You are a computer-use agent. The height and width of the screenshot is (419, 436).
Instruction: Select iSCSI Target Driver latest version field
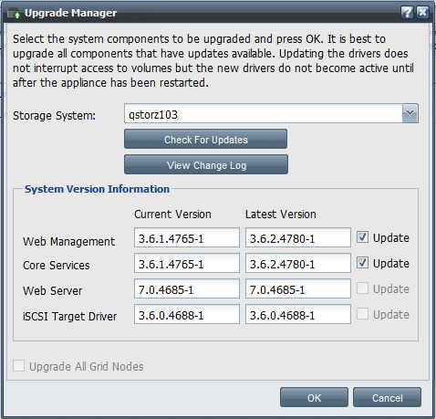tap(298, 314)
